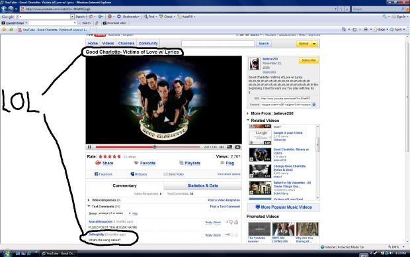
Task: Click Post a Text Comment link
Action: pos(225,207)
